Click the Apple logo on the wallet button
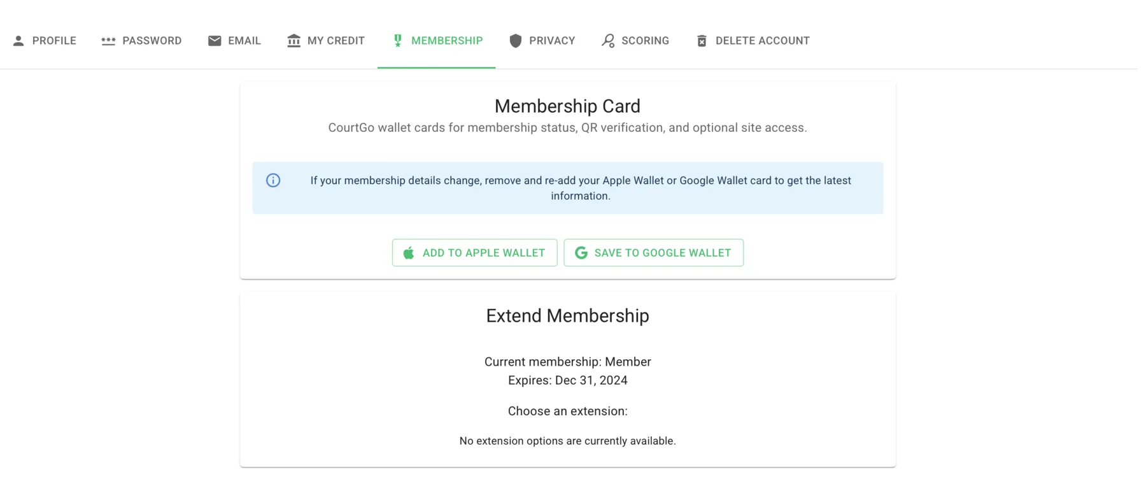The image size is (1146, 500). (409, 252)
